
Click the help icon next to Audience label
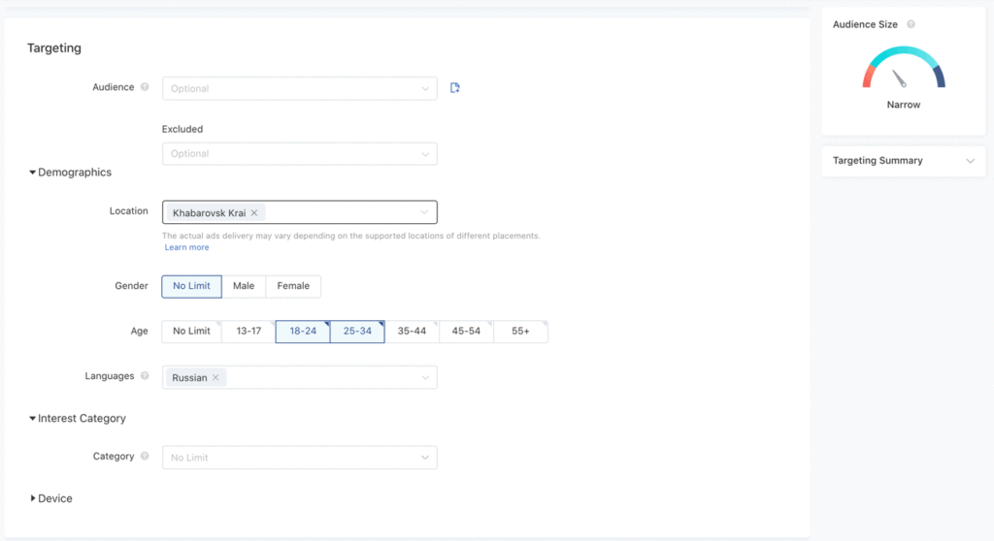click(x=145, y=87)
